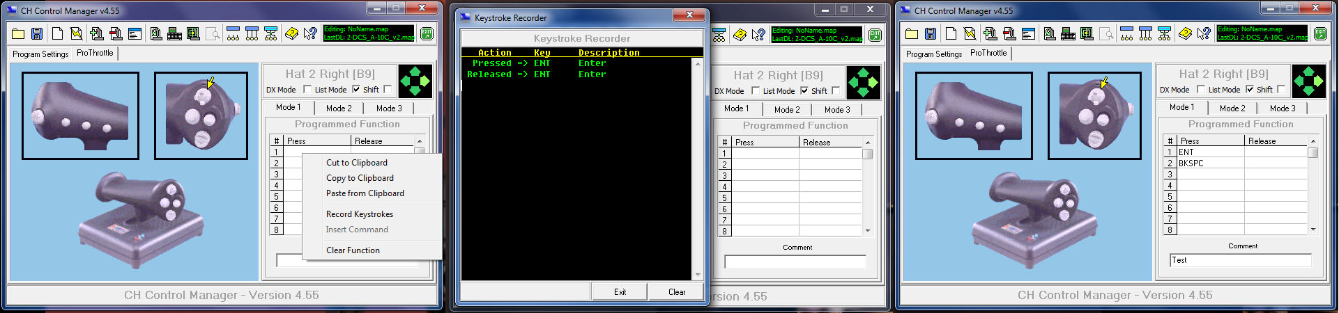Click the green EXIT icon in the left window

point(427,33)
